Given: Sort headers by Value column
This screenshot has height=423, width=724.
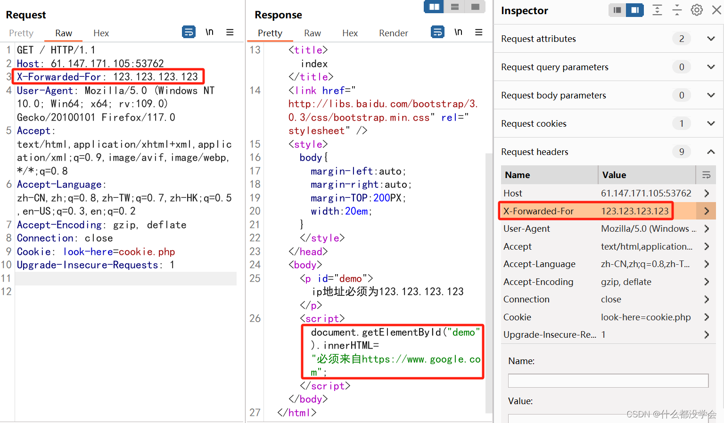Looking at the screenshot, I should tap(647, 175).
